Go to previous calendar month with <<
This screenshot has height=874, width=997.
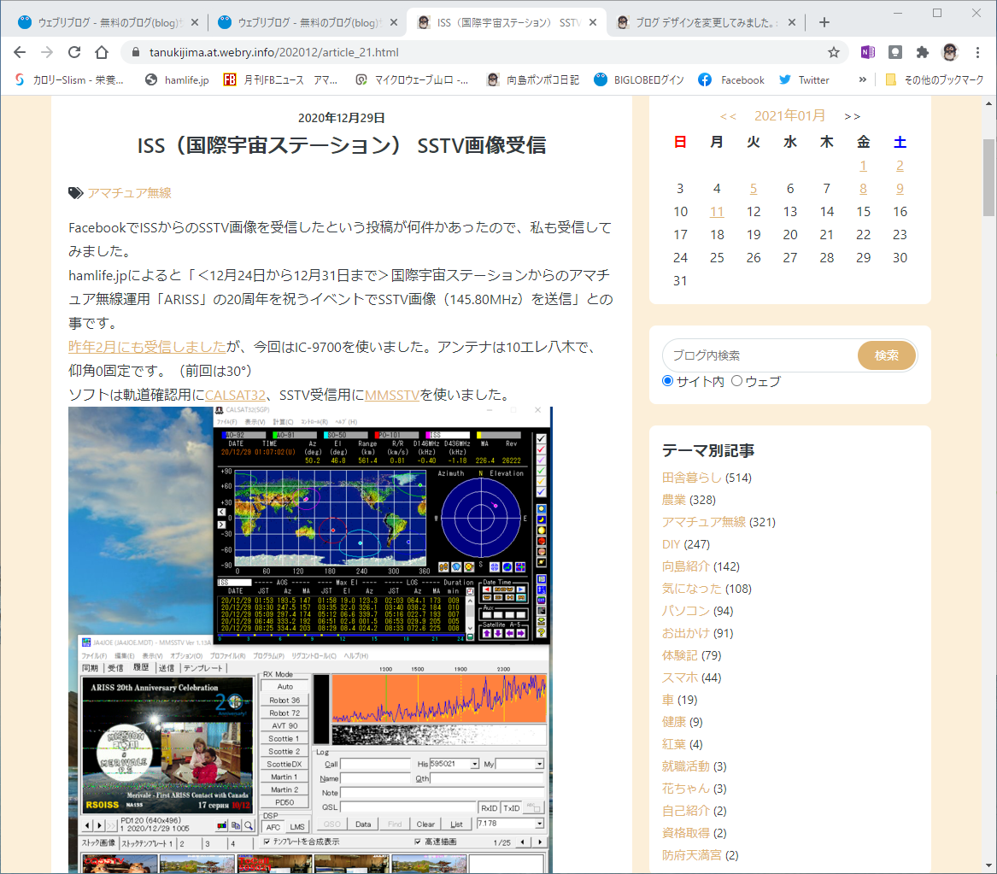tap(728, 116)
